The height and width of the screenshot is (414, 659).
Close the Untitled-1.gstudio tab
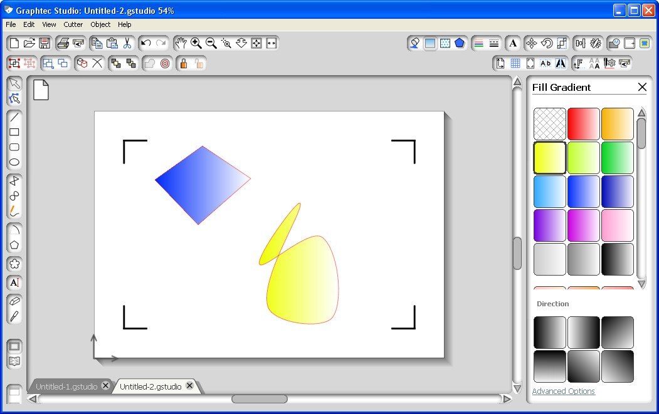pyautogui.click(x=105, y=385)
